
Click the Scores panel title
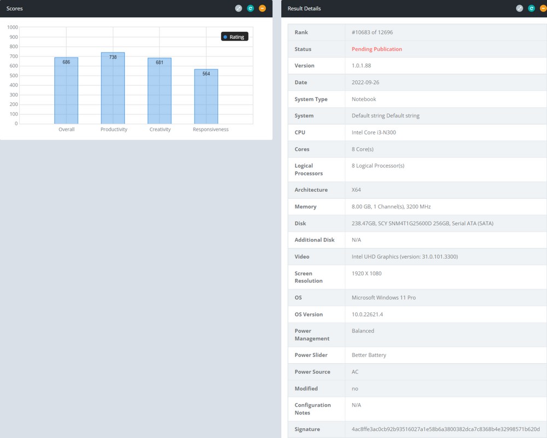14,8
